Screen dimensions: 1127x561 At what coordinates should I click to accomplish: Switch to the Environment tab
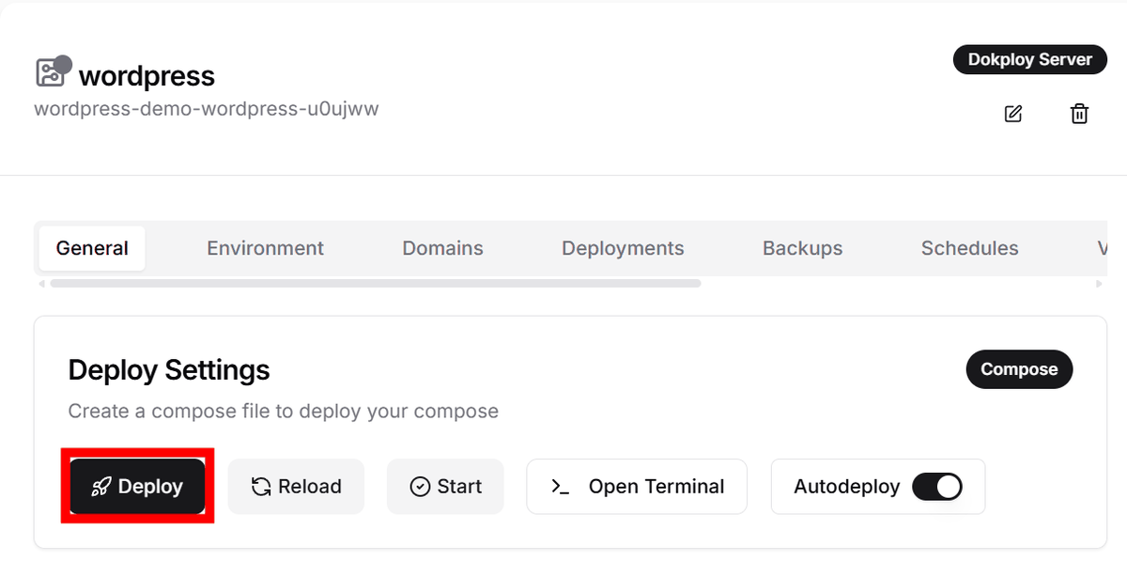pyautogui.click(x=265, y=248)
